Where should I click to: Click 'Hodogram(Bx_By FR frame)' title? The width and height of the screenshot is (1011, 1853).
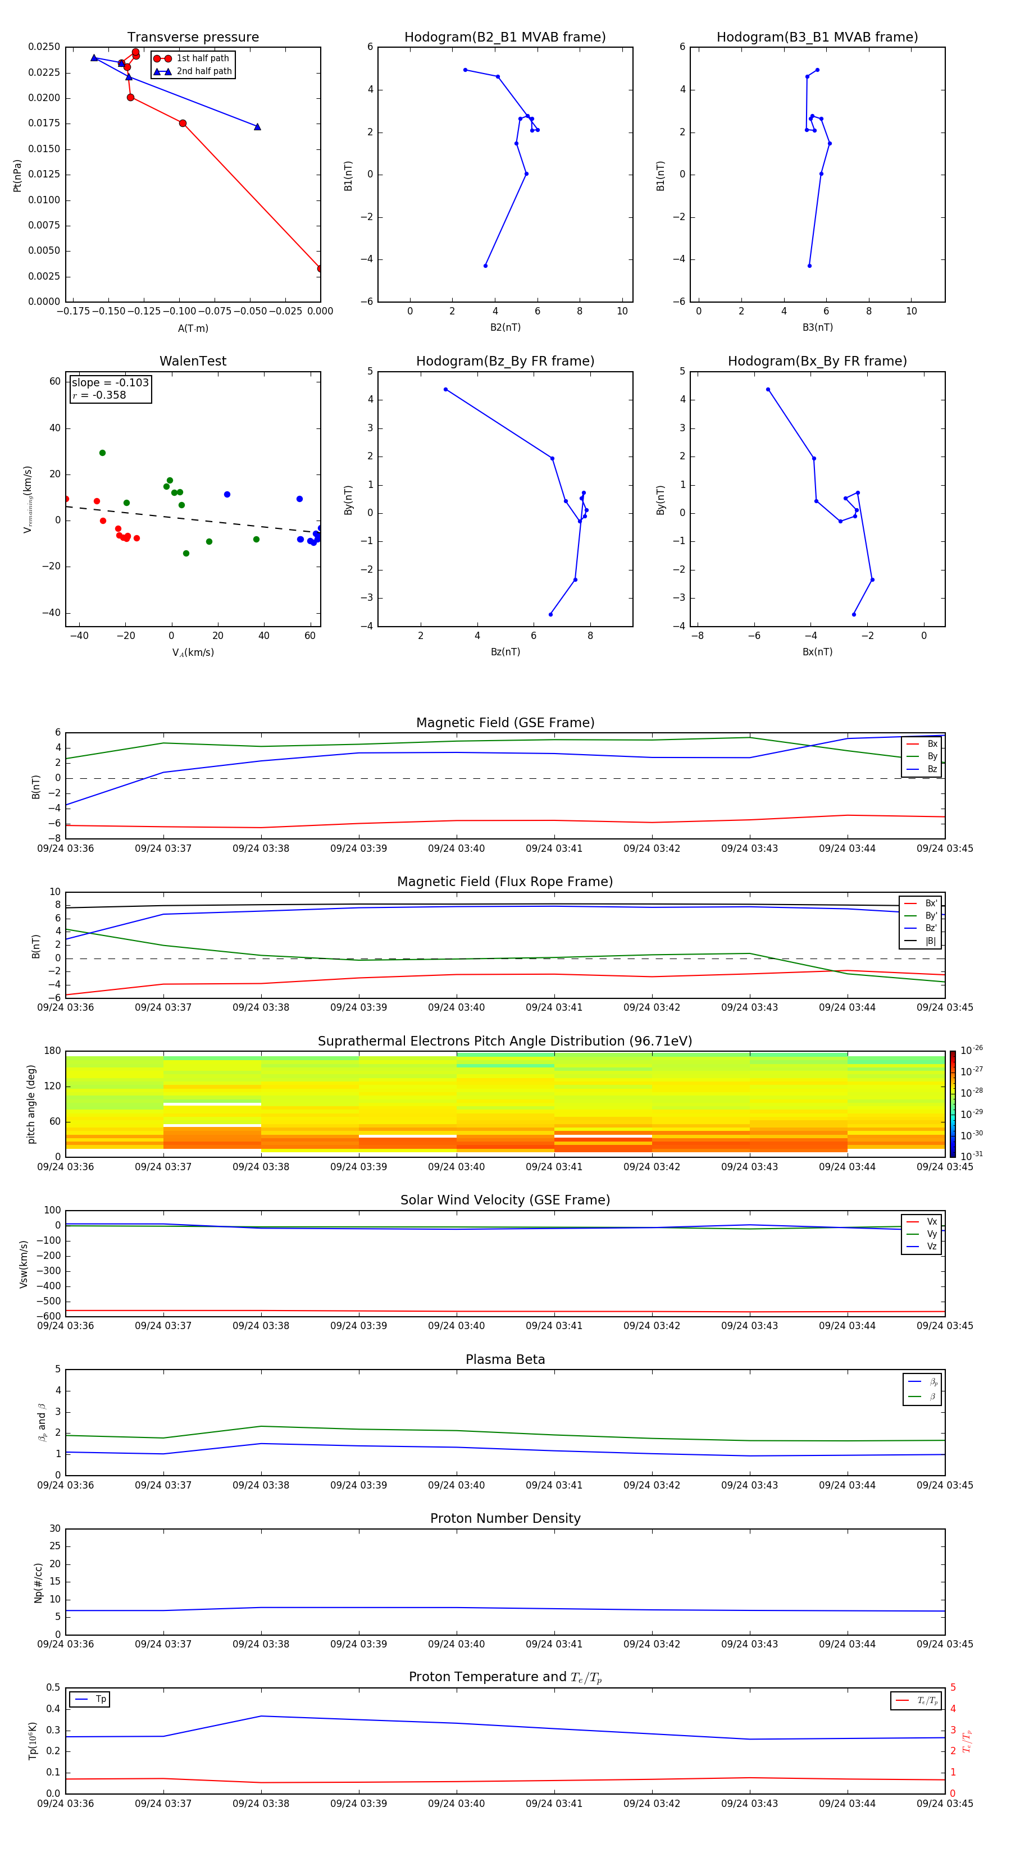pos(817,361)
